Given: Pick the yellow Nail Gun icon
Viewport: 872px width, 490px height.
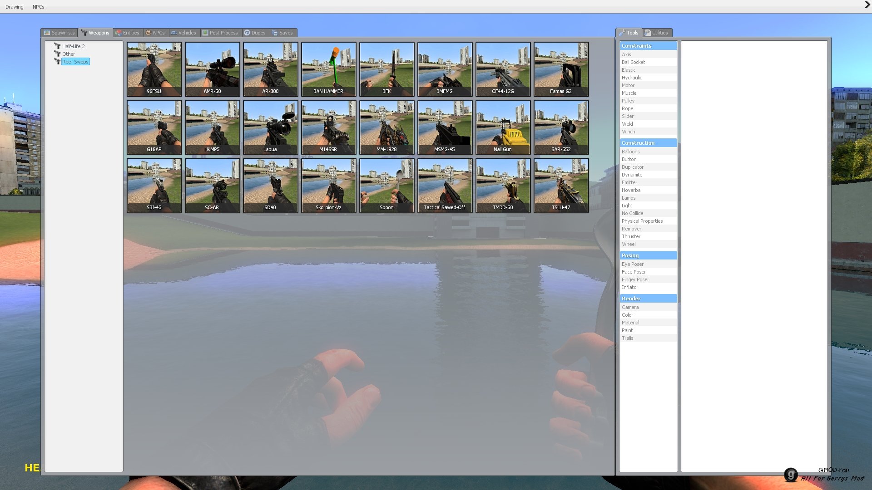Looking at the screenshot, I should pos(503,127).
